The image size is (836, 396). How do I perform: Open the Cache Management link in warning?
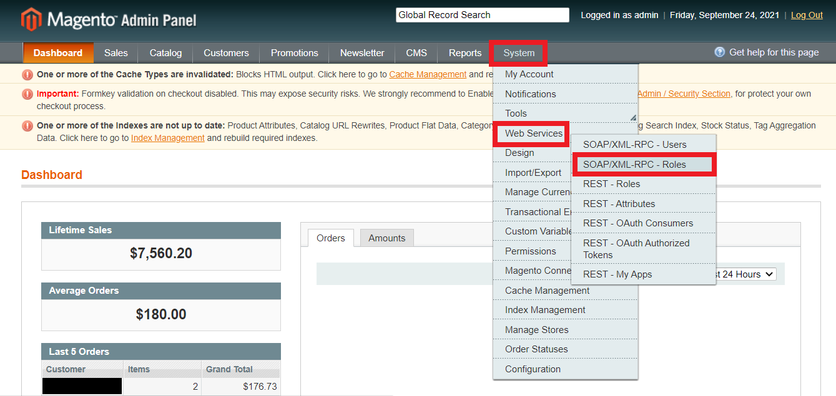(x=428, y=74)
